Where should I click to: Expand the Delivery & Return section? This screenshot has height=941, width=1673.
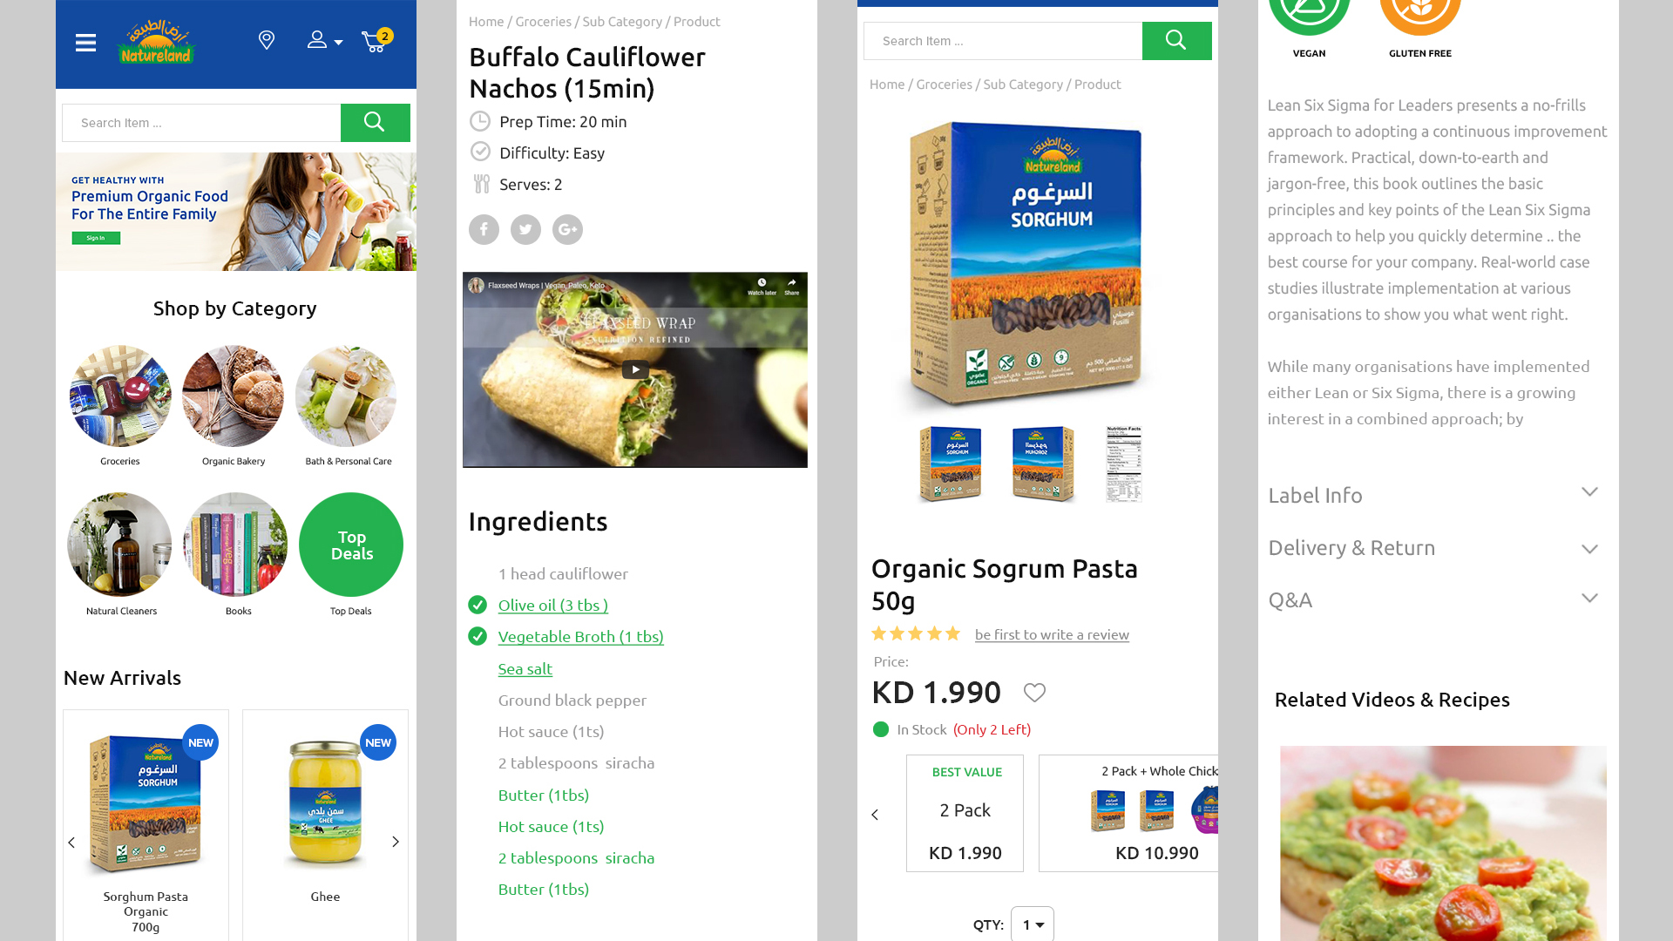pyautogui.click(x=1433, y=547)
